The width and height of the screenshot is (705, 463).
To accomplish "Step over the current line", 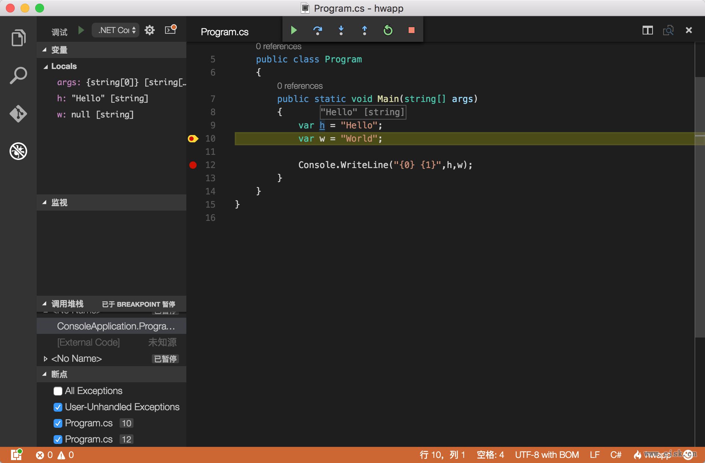I will point(317,30).
